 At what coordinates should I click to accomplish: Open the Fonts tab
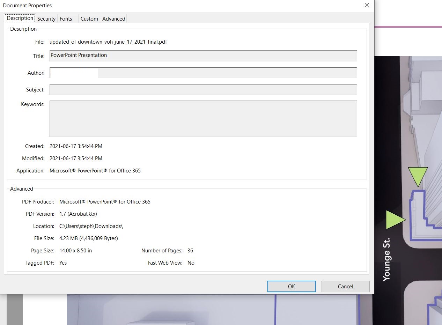point(66,19)
